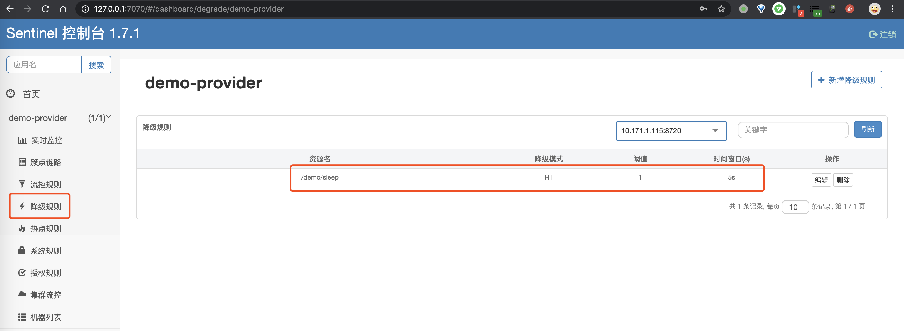The height and width of the screenshot is (331, 904).
Task: Click the 簇点链路 panel icon
Action: click(x=22, y=162)
